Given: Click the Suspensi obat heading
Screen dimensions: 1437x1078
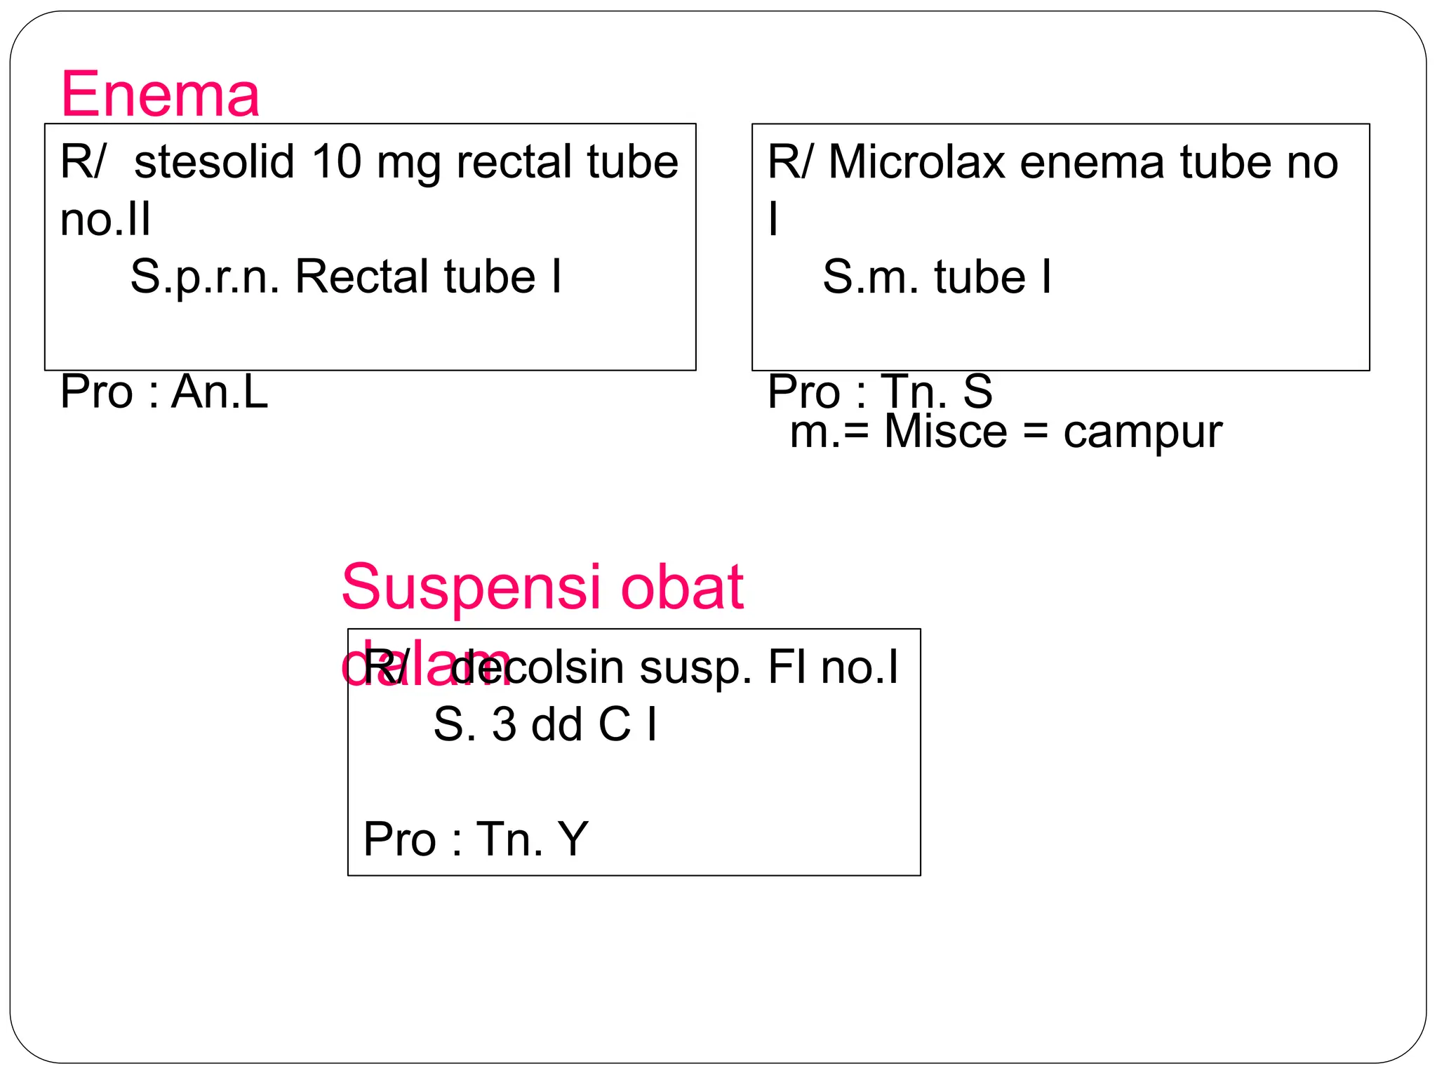Looking at the screenshot, I should (542, 587).
